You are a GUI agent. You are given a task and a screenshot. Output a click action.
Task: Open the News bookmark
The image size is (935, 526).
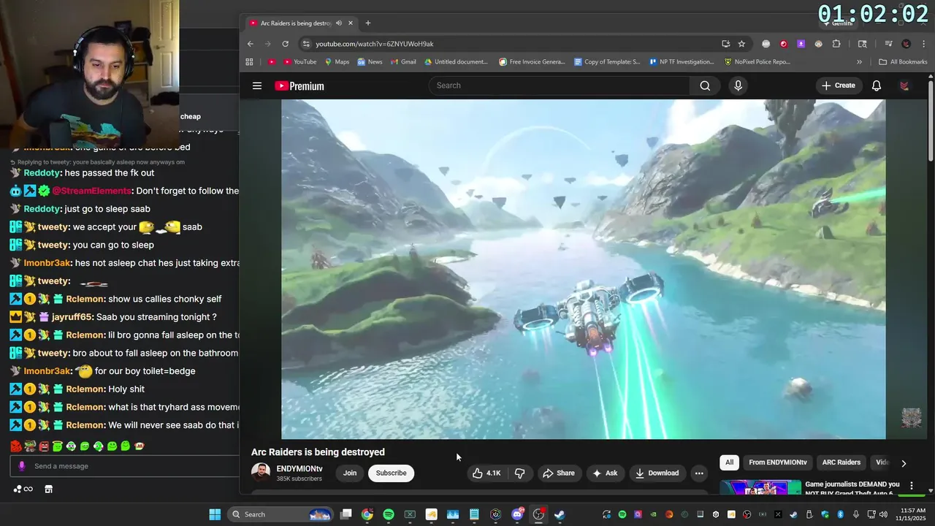coord(370,62)
